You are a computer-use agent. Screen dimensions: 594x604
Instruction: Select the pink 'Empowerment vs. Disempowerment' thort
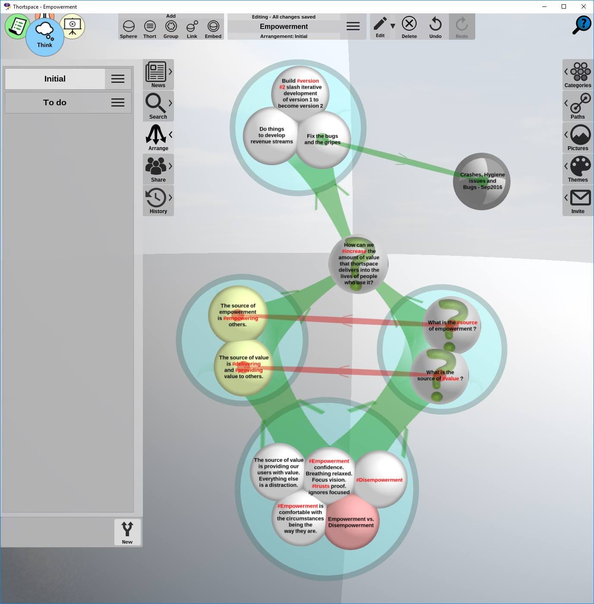tap(351, 522)
